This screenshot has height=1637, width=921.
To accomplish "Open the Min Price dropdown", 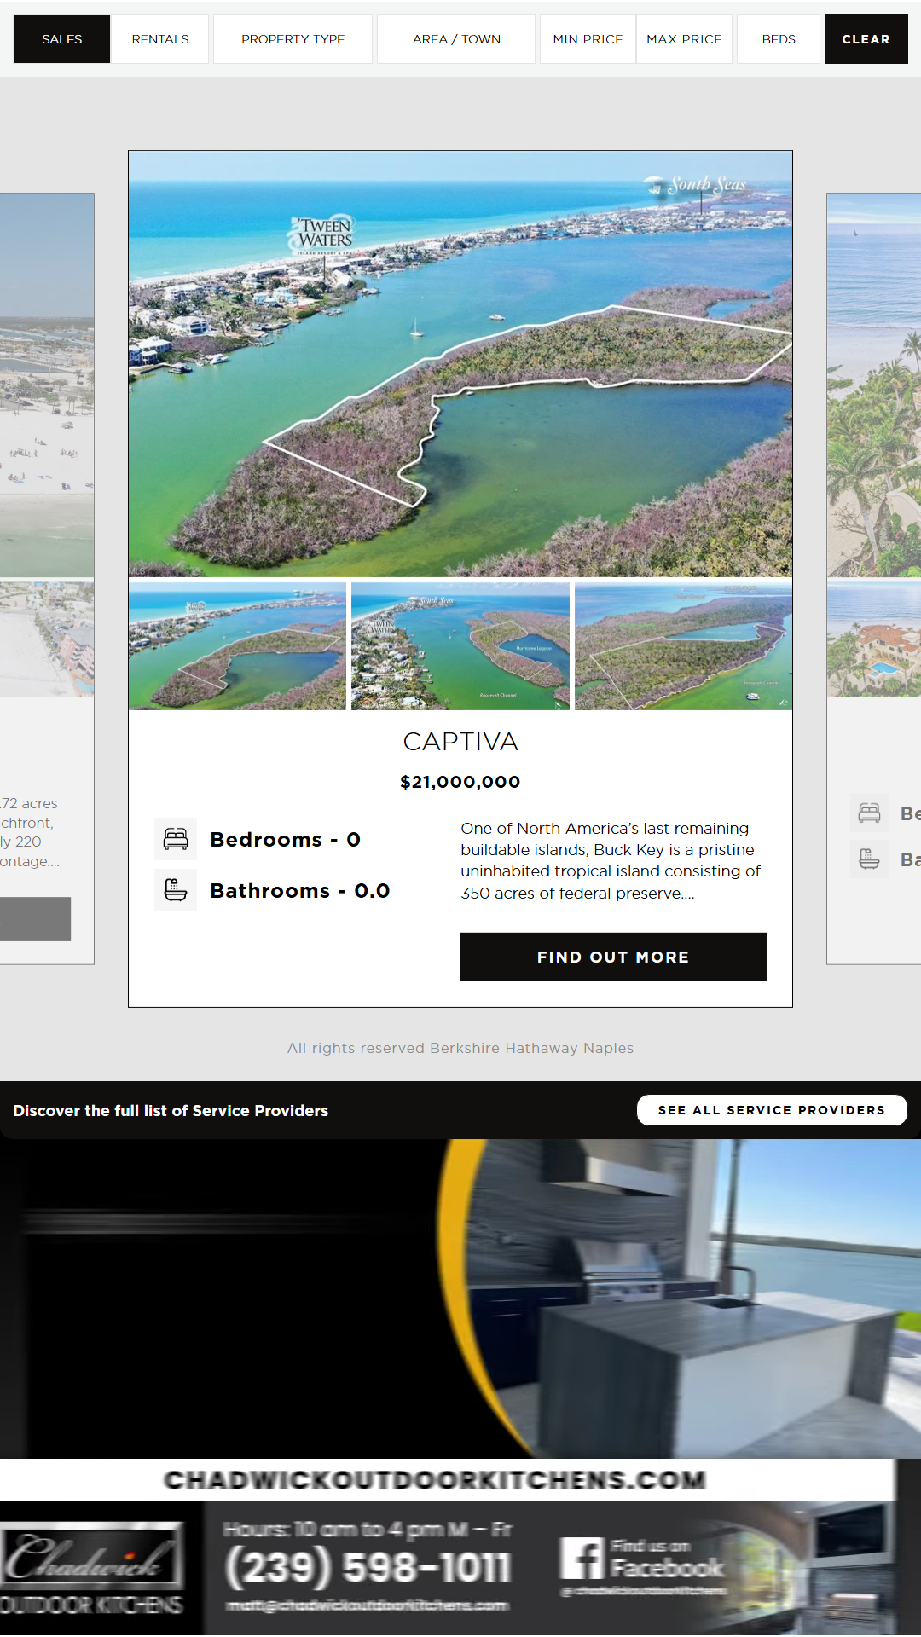I will pos(588,39).
